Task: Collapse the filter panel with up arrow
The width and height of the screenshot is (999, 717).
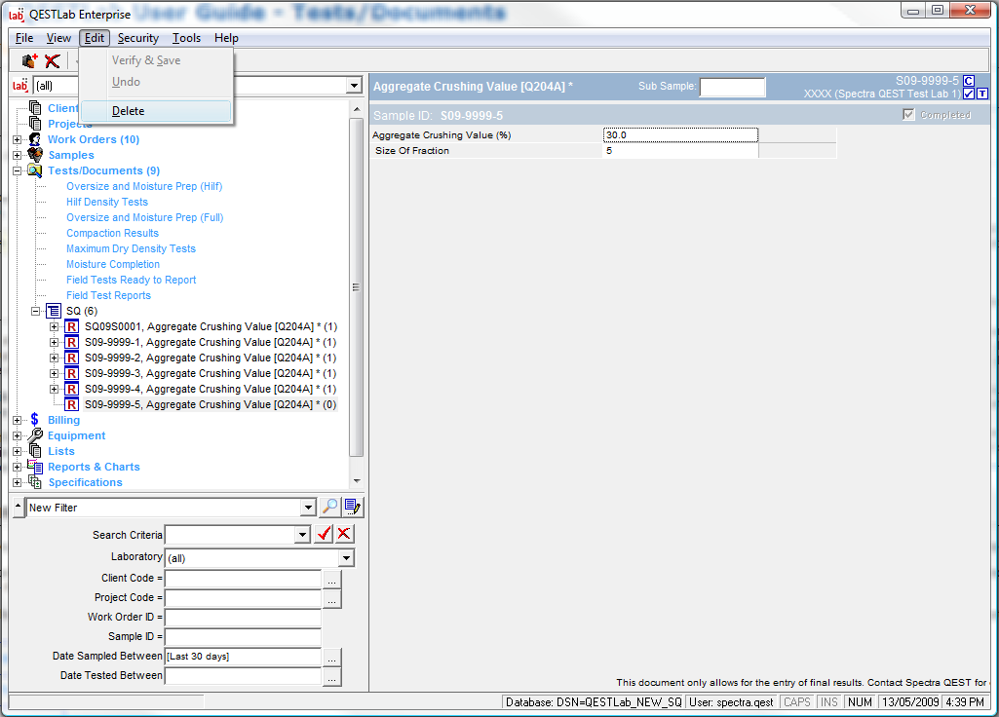Action: pos(18,508)
